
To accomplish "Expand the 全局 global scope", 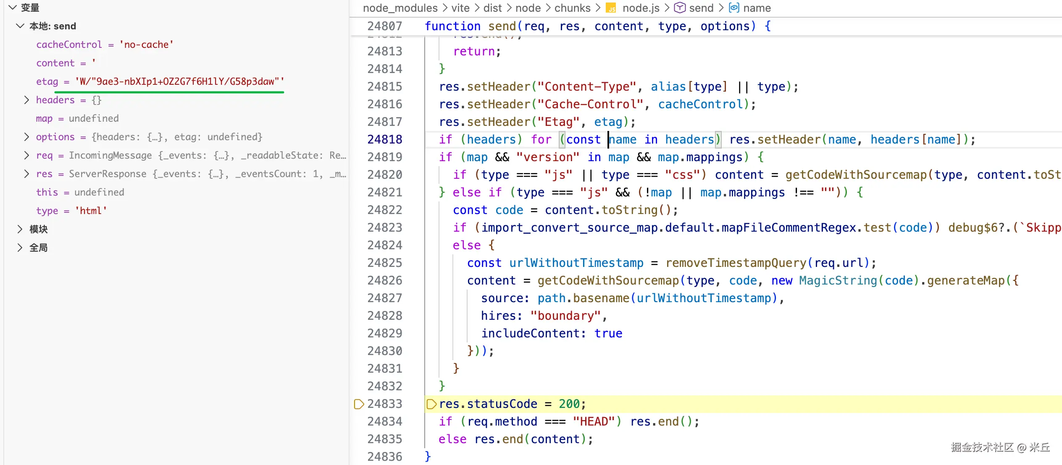I will pyautogui.click(x=20, y=248).
